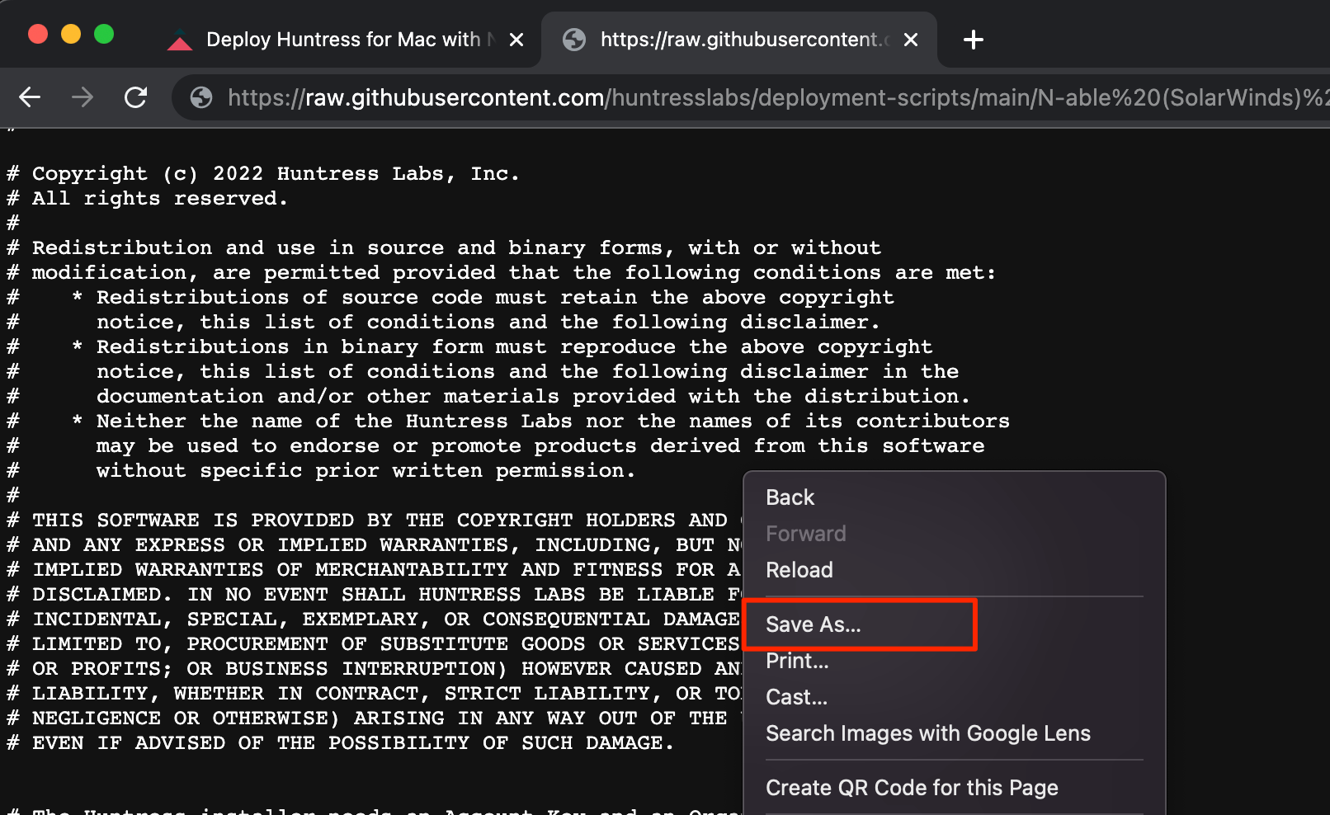The height and width of the screenshot is (815, 1330).
Task: Close the raw.githubusercontent tab
Action: [911, 40]
